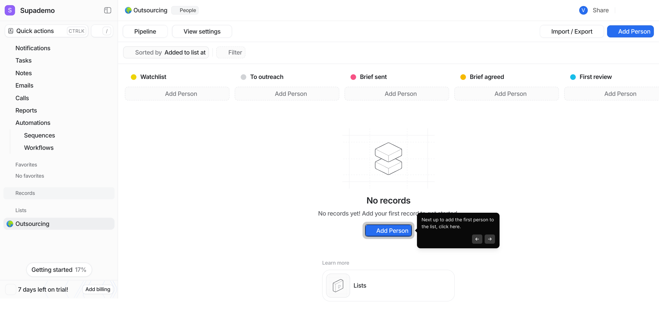The width and height of the screenshot is (659, 310).
Task: Add Person in First review column
Action: (x=612, y=94)
